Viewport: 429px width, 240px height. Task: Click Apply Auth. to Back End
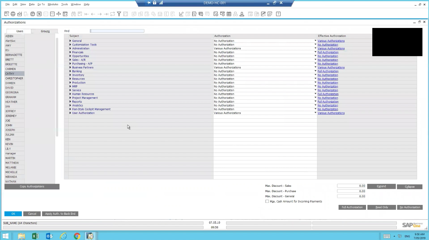coord(60,214)
